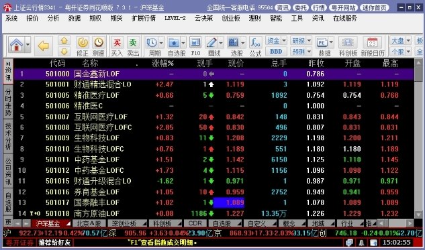Select the CDR bottom tab
The image size is (425, 250).
195,223
